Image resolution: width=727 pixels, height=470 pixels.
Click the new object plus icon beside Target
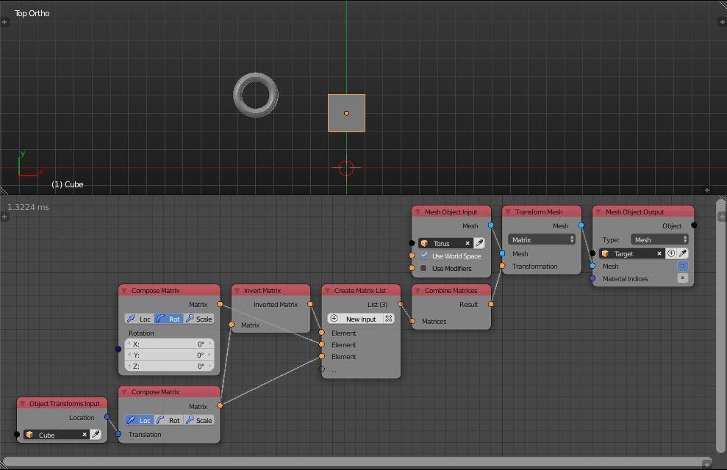671,253
